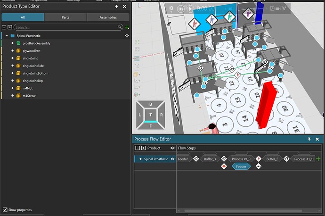Viewport: 325px width, 216px height.
Task: Toggle Spinal Prosthetic flow visibility eye
Action: (x=172, y=159)
